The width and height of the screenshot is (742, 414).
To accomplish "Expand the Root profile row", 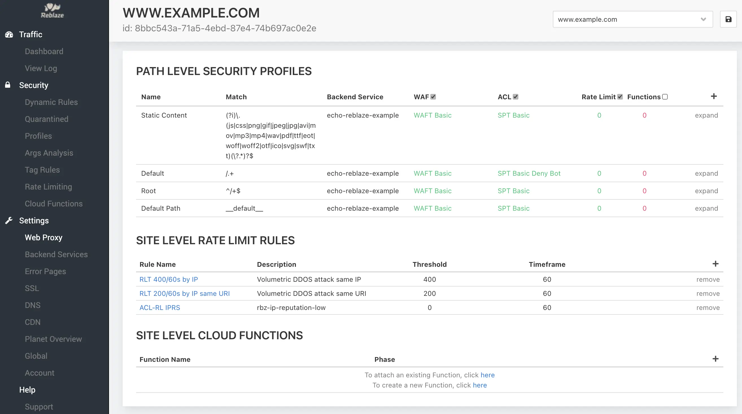I will pos(706,191).
